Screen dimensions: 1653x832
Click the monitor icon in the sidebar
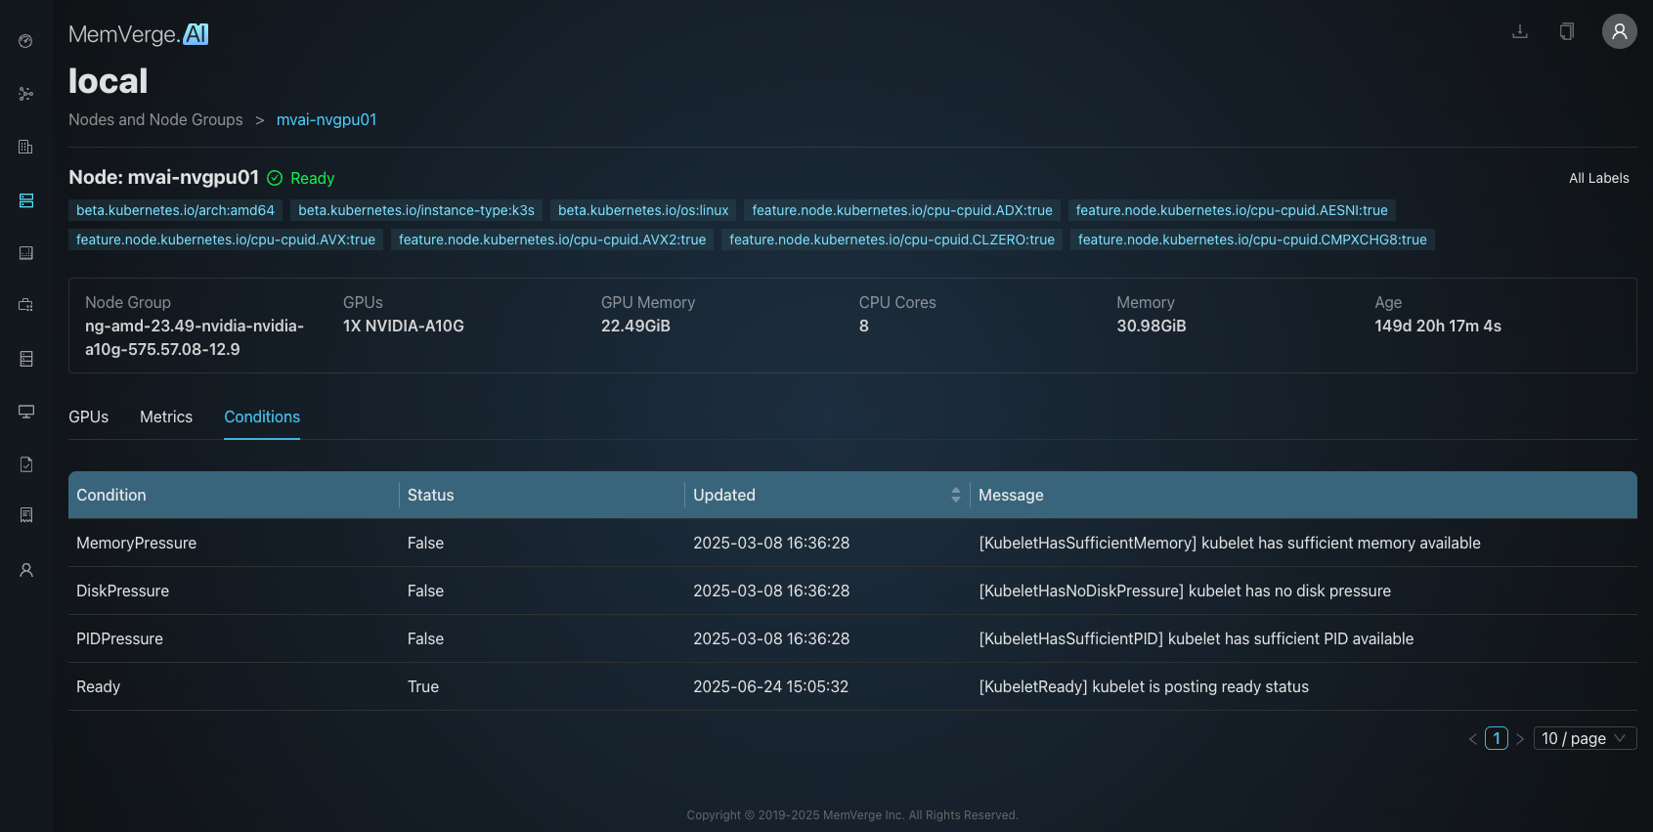(x=26, y=412)
